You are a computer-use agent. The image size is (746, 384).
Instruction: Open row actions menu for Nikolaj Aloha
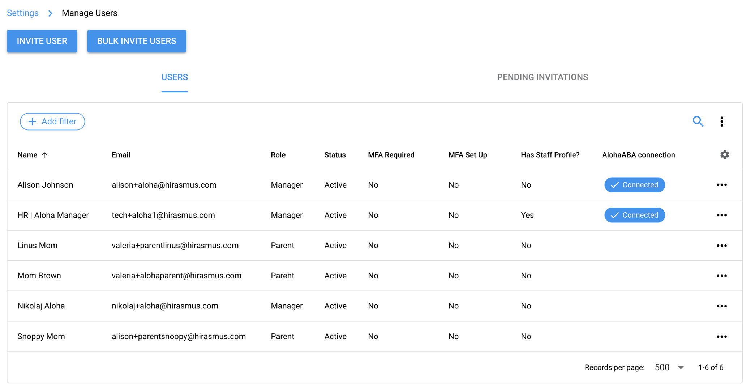click(x=722, y=306)
